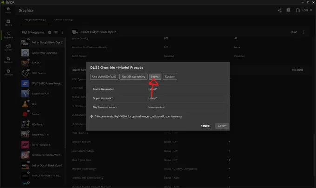The height and width of the screenshot is (188, 316).
Task: Click Frame Generation row in dialog
Action: tap(158, 89)
